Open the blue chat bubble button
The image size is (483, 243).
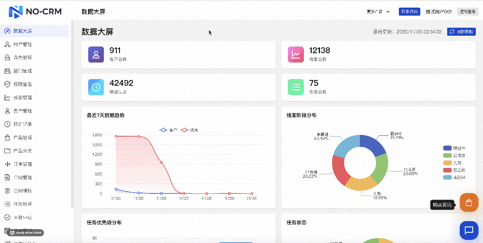[469, 230]
